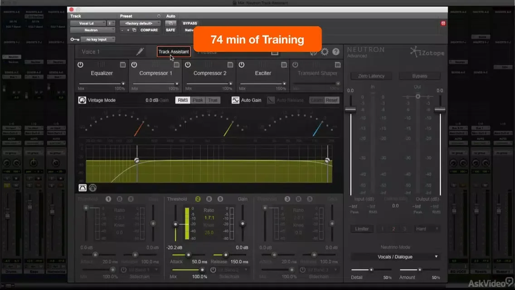
Task: Select Peak detection mode
Action: (x=198, y=100)
